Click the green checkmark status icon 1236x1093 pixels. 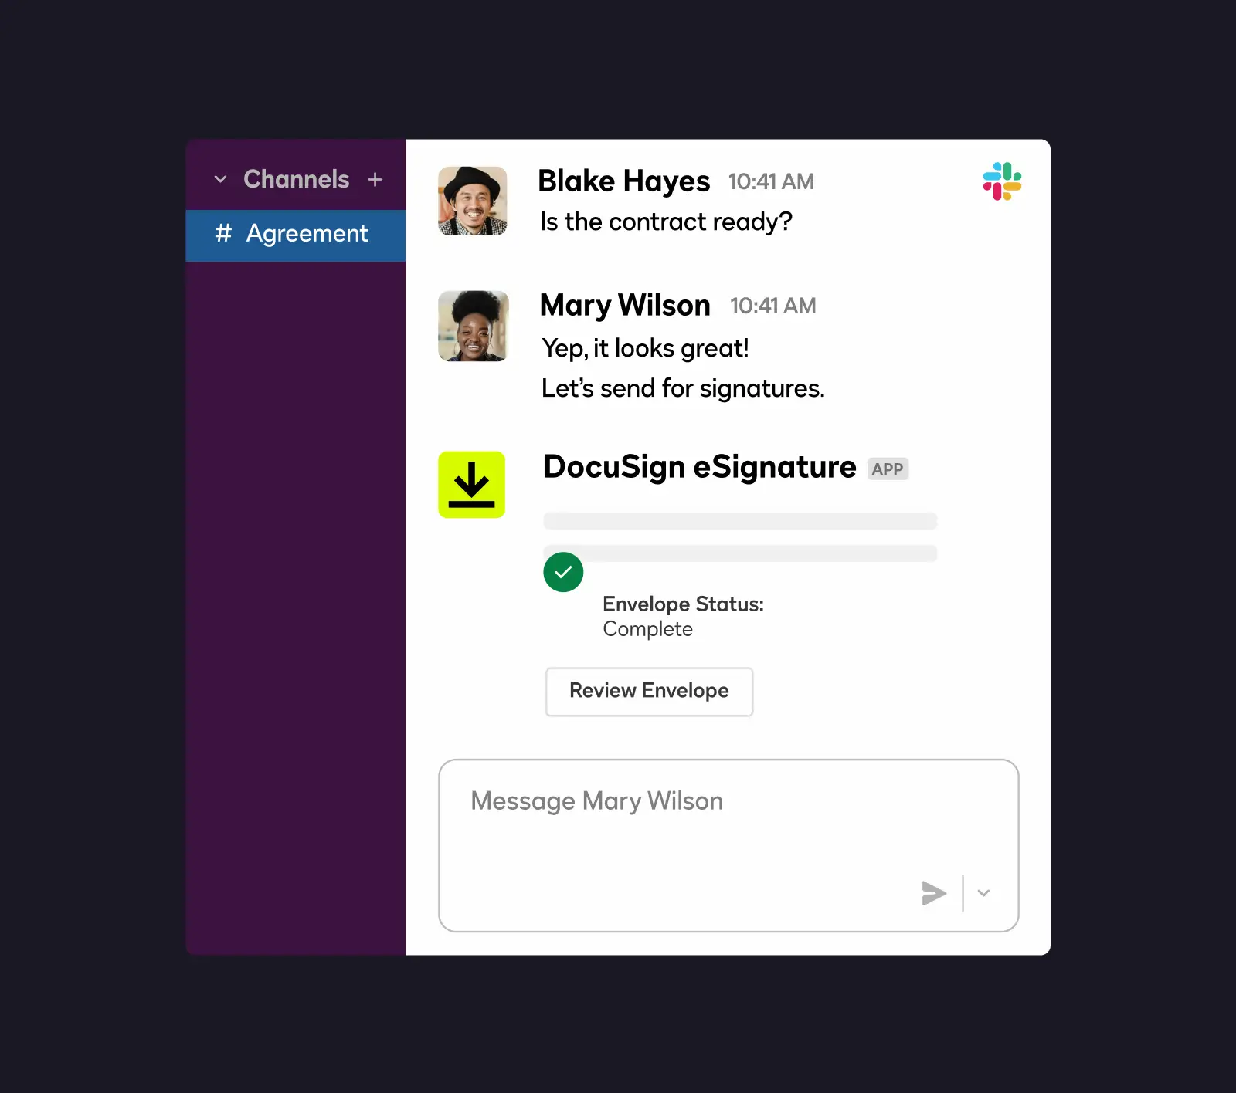(563, 572)
